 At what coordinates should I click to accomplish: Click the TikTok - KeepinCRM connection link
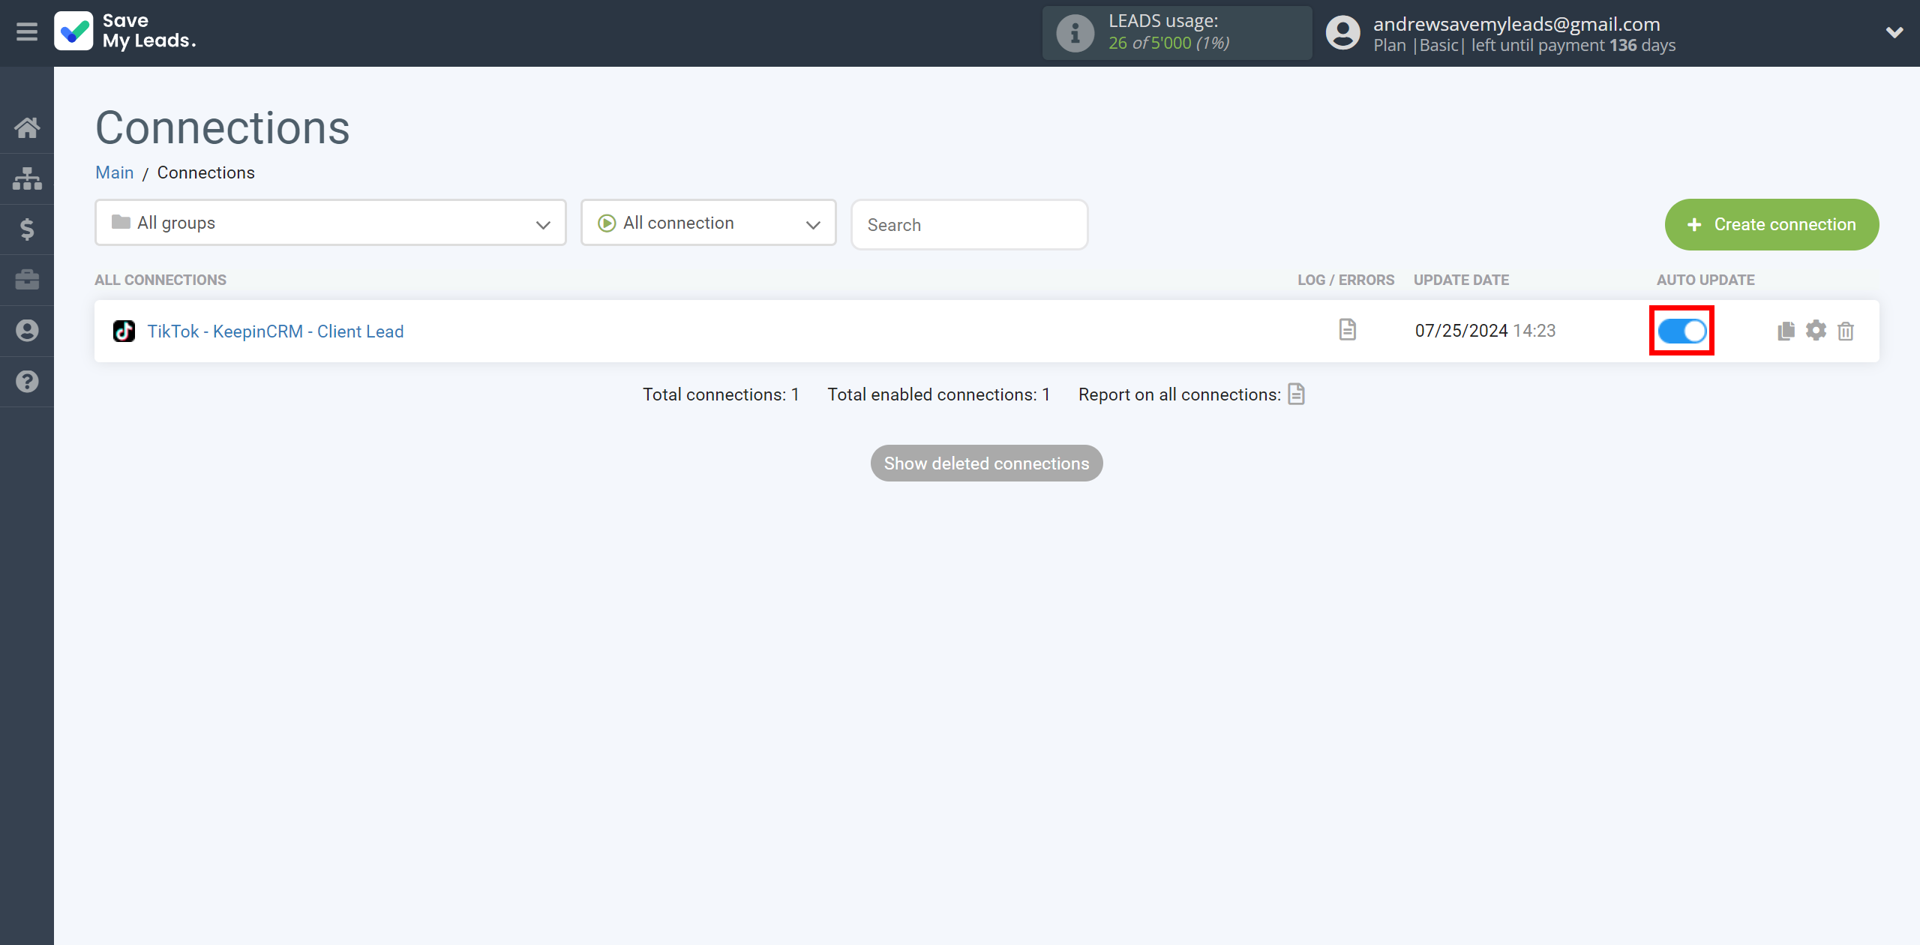pyautogui.click(x=273, y=331)
